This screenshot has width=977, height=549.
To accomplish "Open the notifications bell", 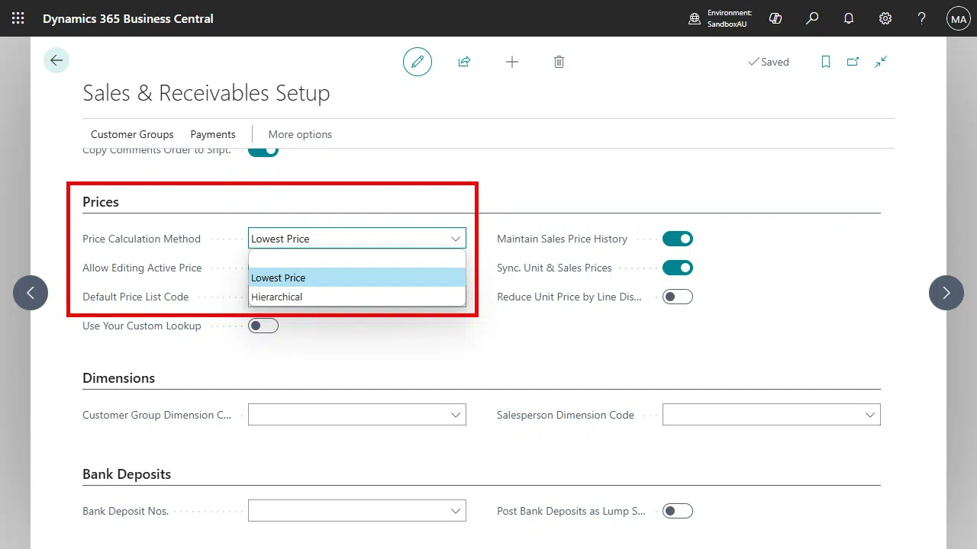I will (x=849, y=18).
